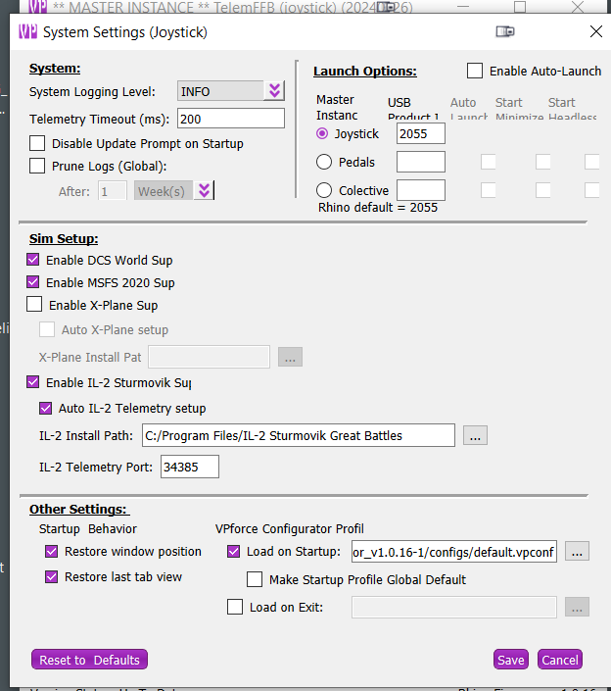Open the INFO logging level combo box
The width and height of the screenshot is (611, 691).
point(220,91)
